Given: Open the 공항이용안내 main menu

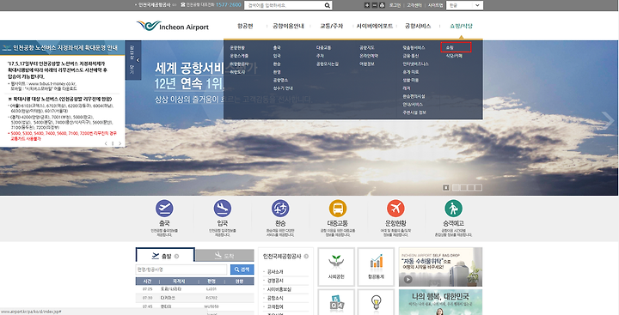Looking at the screenshot, I should pyautogui.click(x=288, y=26).
